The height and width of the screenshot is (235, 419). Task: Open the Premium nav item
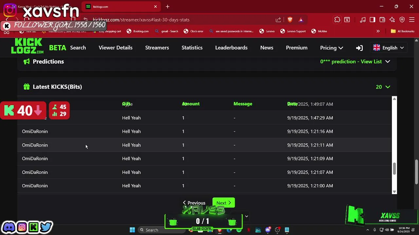click(297, 48)
